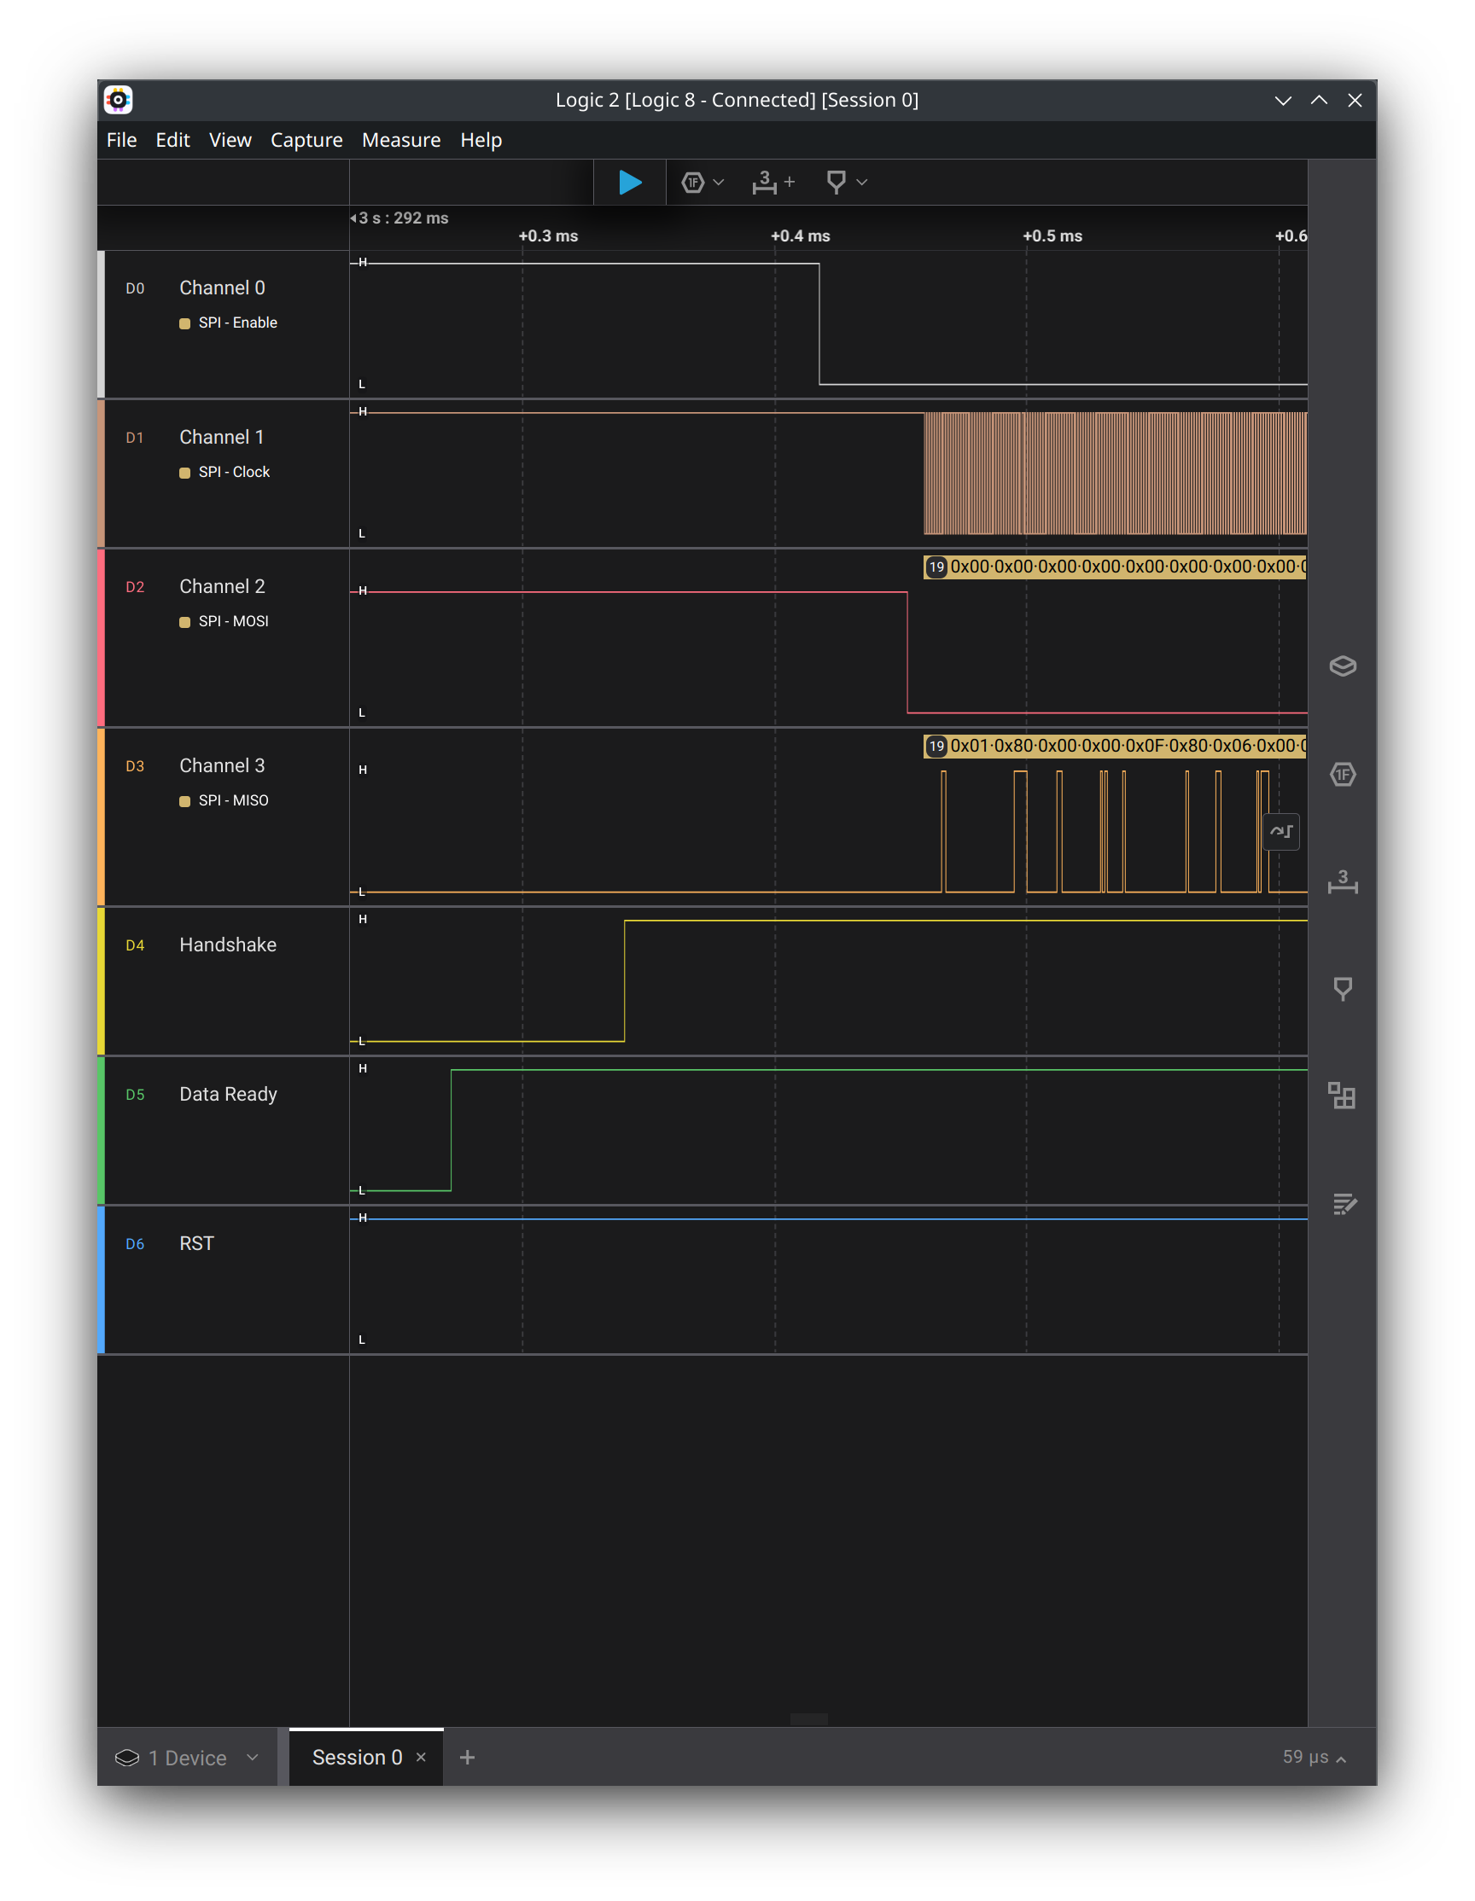
Task: Open the Measure menu
Action: [400, 139]
